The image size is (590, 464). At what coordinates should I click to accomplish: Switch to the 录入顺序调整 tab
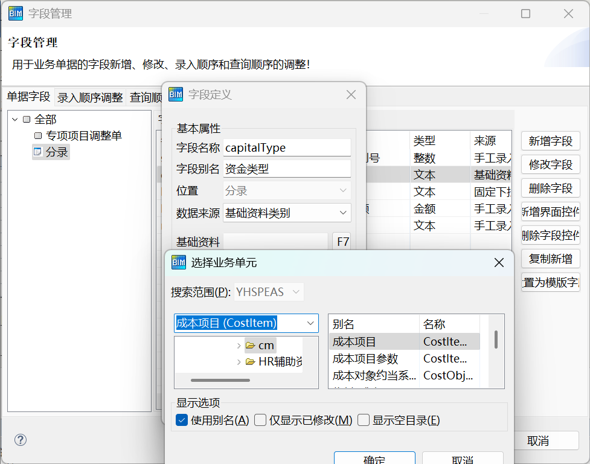tap(90, 97)
